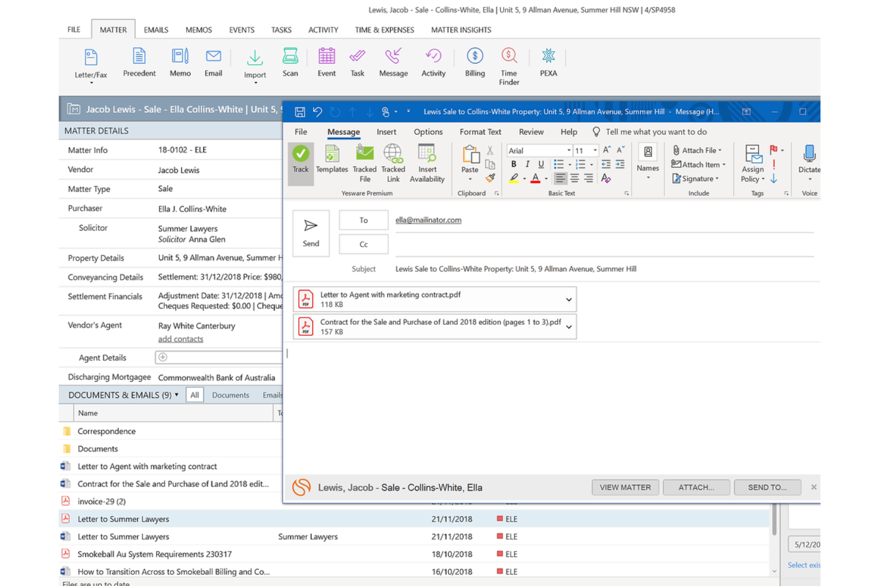The image size is (879, 586).
Task: Open the Paste options
Action: (470, 179)
